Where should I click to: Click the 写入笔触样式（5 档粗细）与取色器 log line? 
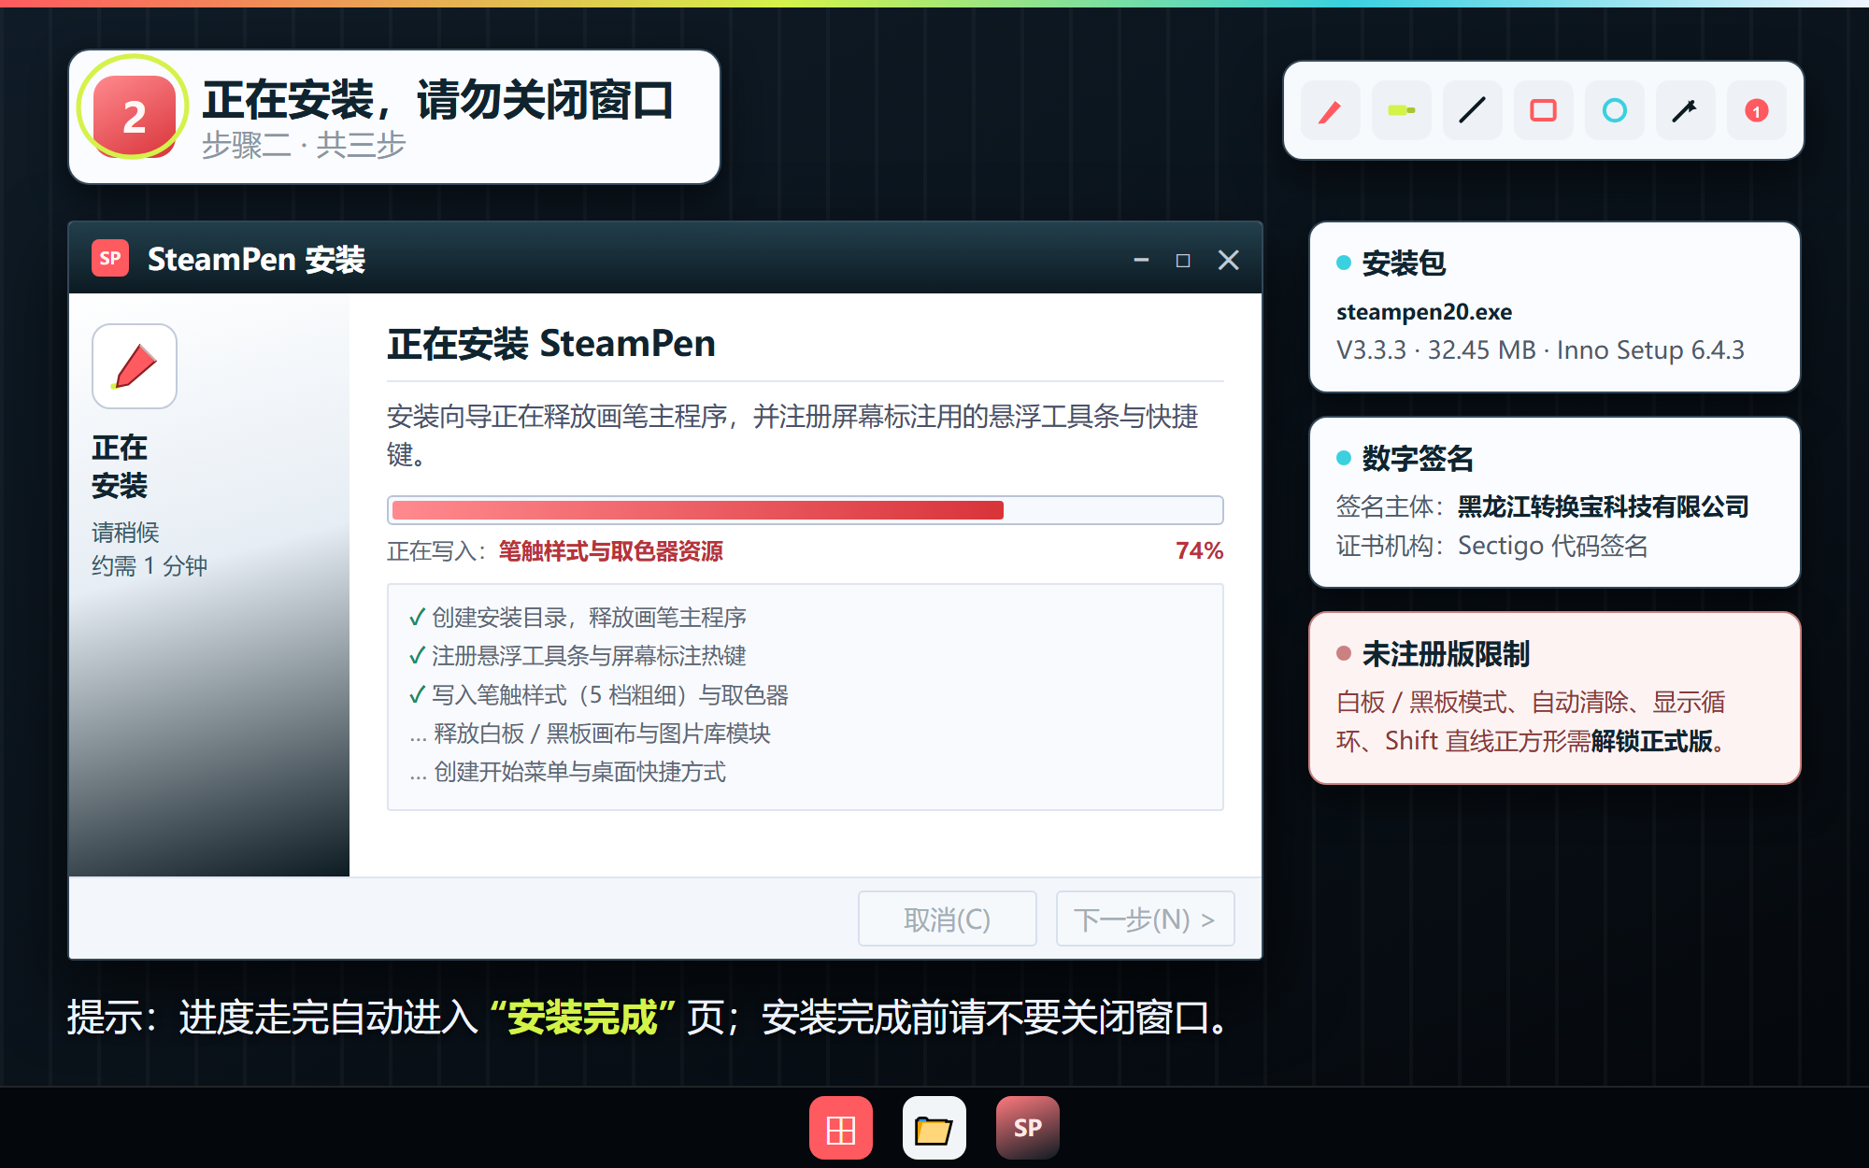point(599,695)
